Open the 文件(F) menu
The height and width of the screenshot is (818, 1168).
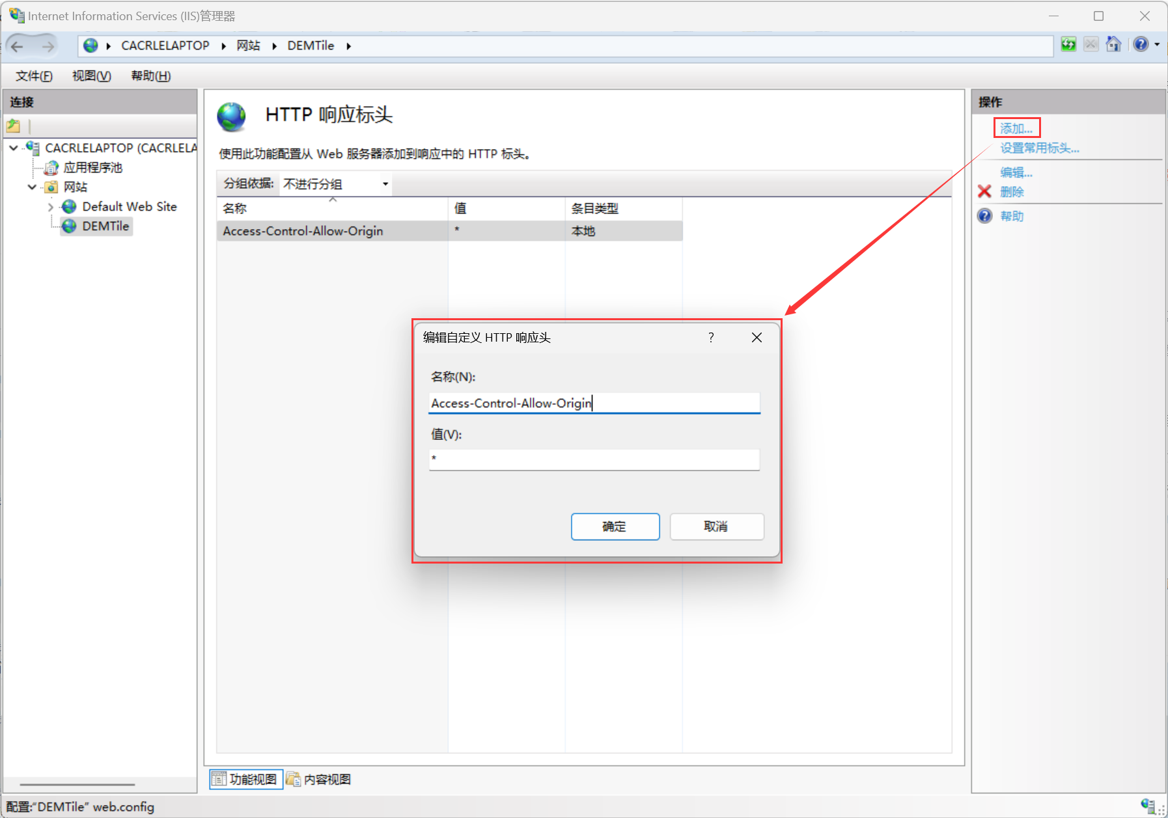(x=34, y=76)
